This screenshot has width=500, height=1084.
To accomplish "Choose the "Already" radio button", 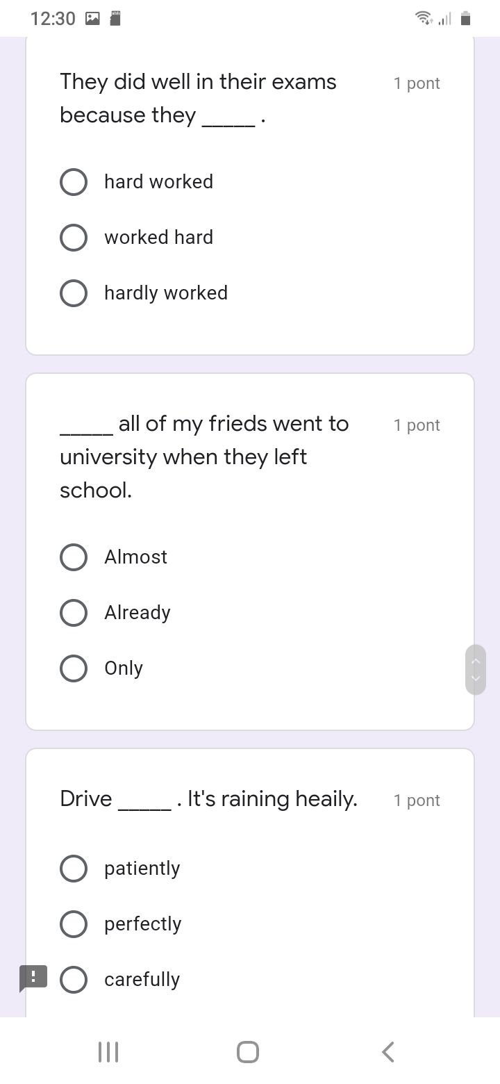I will click(74, 613).
